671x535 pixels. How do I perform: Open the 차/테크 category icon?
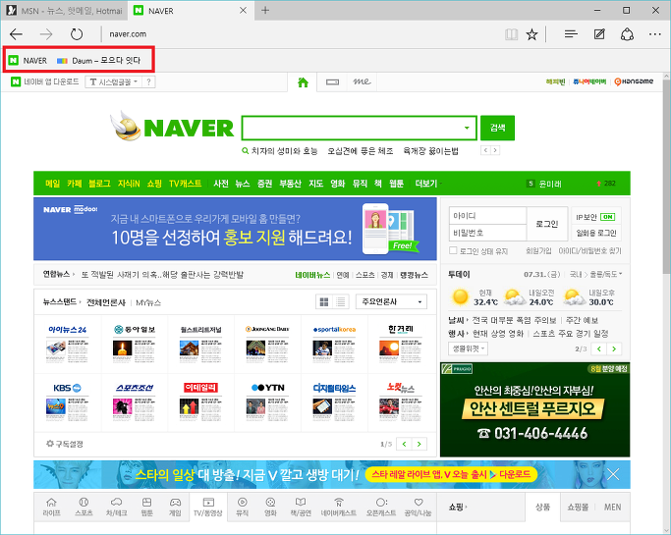coord(116,508)
